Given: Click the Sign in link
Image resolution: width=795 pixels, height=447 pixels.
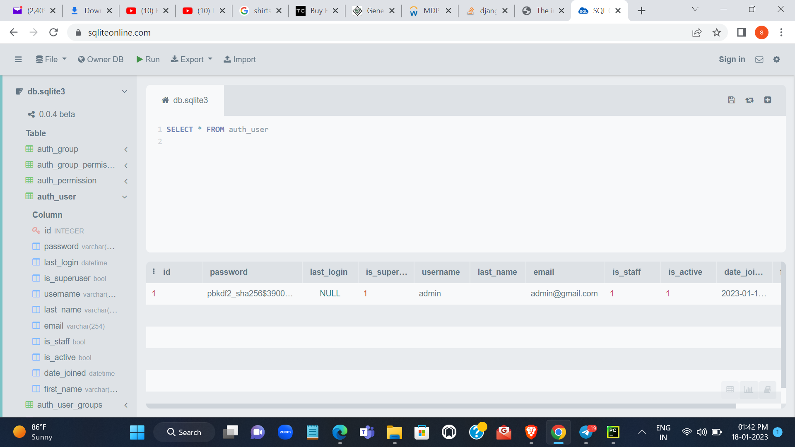Looking at the screenshot, I should coord(732,59).
